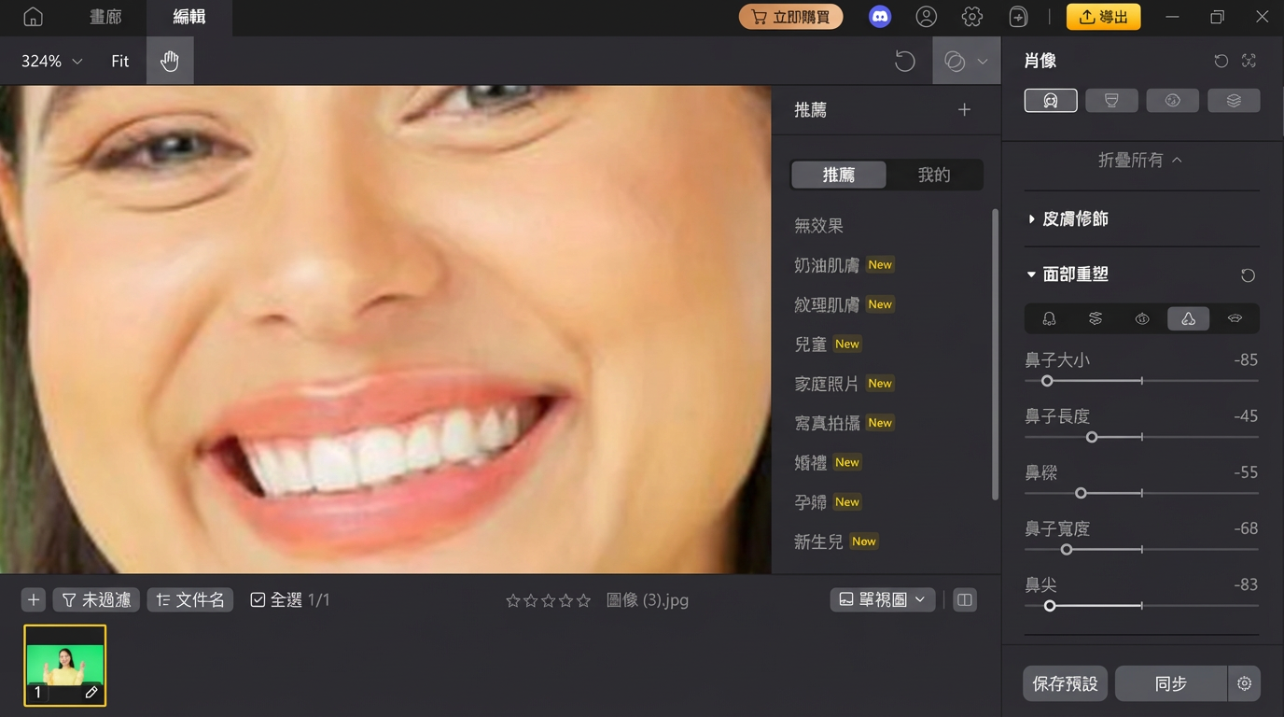Image resolution: width=1284 pixels, height=717 pixels.
Task: Toggle the split view icon near 單視圖
Action: [963, 599]
